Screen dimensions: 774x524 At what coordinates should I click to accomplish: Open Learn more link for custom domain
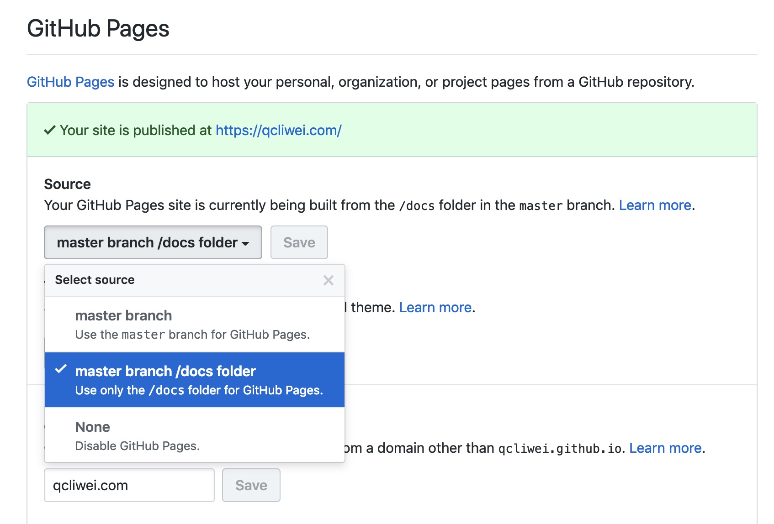pos(665,448)
